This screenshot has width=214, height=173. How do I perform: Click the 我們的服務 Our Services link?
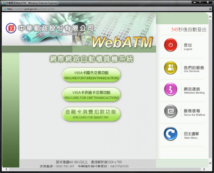point(194,69)
